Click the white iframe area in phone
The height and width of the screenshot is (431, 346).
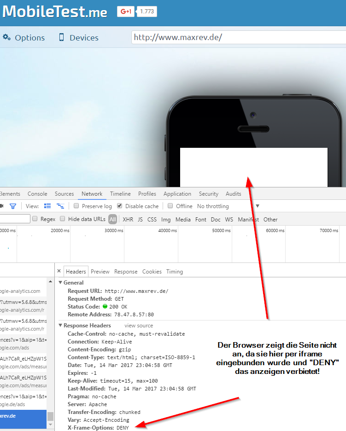tap(253, 167)
